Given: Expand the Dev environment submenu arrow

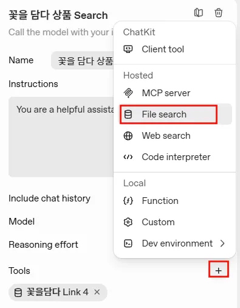Looking at the screenshot, I should 222,243.
